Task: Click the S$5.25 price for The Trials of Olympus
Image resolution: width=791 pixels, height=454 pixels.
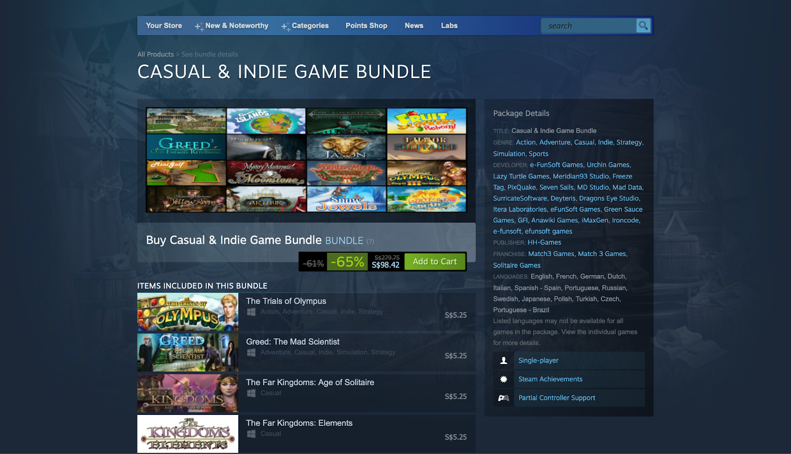Action: pos(456,315)
